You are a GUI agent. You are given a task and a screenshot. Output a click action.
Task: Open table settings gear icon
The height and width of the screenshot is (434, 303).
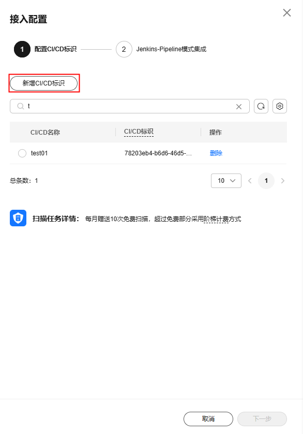(x=280, y=106)
